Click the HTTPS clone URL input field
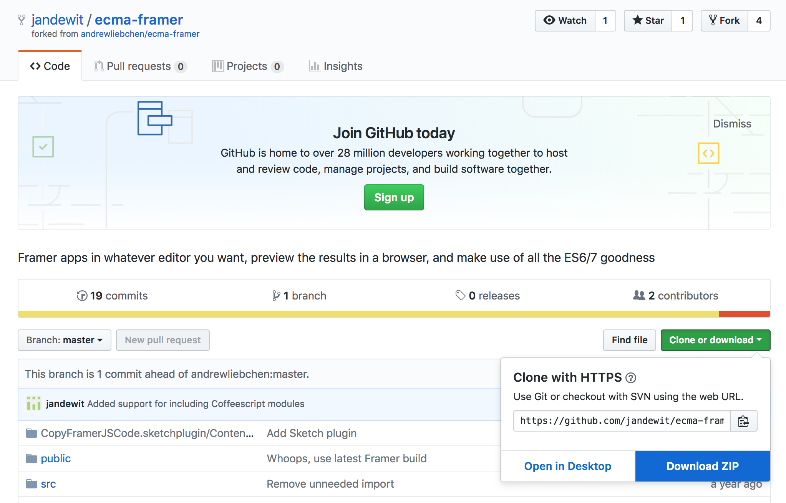This screenshot has height=503, width=786. point(622,421)
